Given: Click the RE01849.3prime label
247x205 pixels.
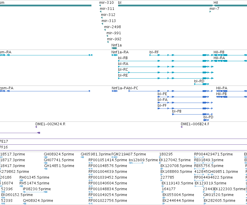Looking at the screenshot, I should click(x=209, y=160).
